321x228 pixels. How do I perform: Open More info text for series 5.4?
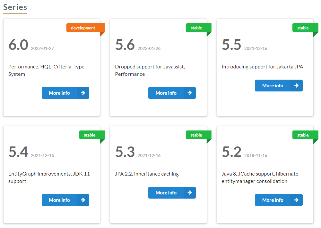point(59,200)
